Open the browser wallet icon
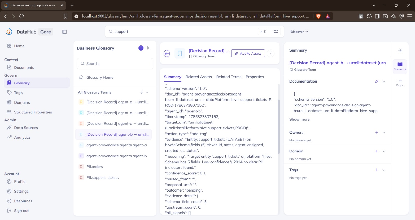The image size is (415, 220). point(385,16)
